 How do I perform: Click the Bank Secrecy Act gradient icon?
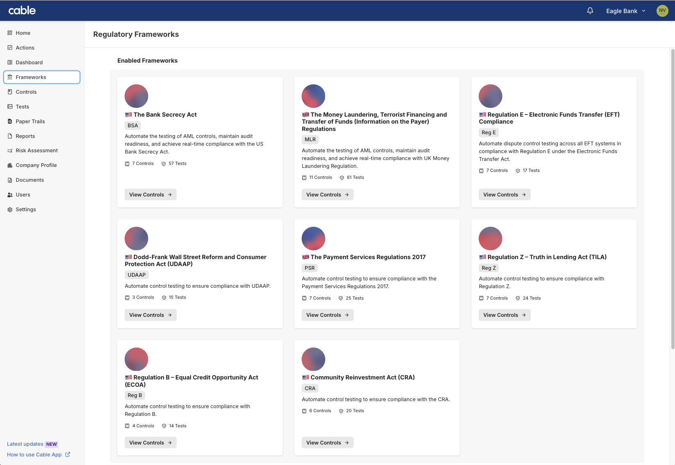pos(136,96)
